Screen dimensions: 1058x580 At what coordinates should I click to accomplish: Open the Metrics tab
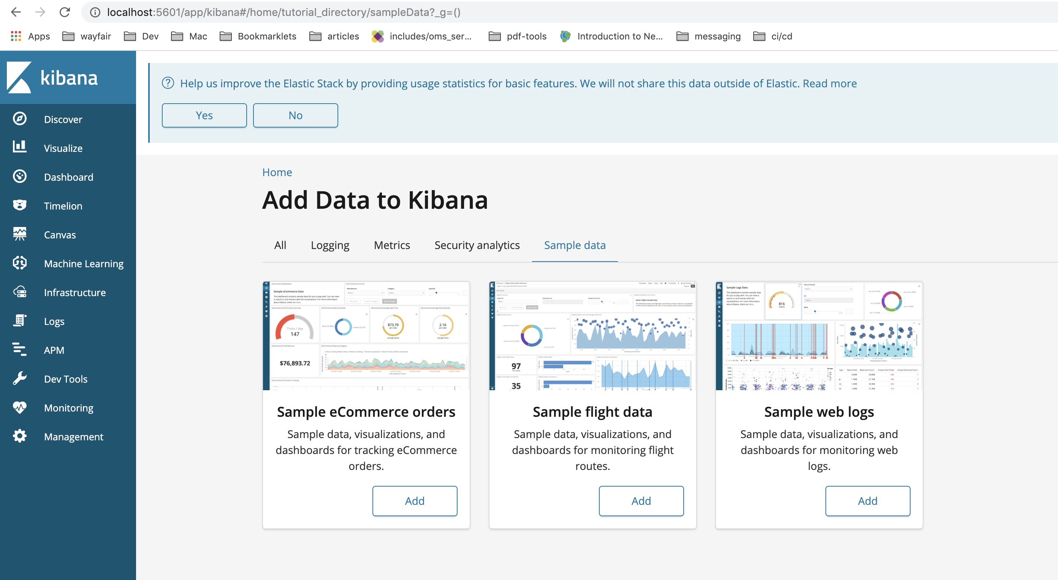391,245
